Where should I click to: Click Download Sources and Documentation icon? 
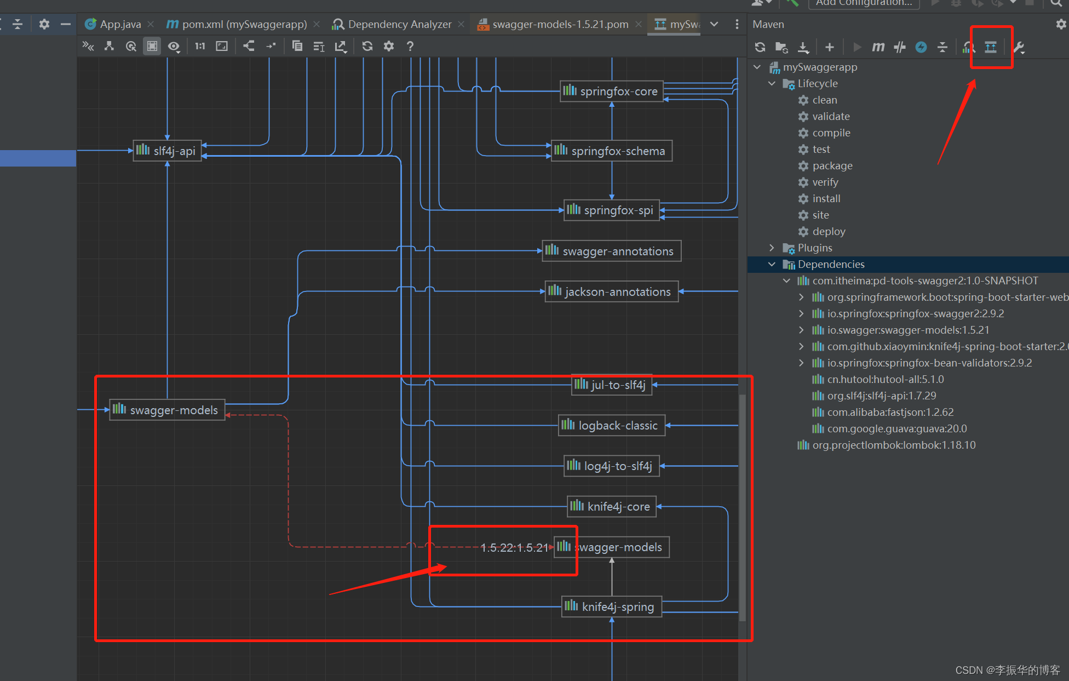pos(803,47)
